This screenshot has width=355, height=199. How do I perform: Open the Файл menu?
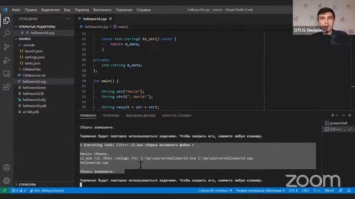tap(16, 10)
